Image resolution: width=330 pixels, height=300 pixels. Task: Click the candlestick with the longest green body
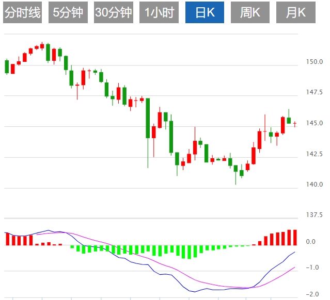pyautogui.click(x=148, y=118)
